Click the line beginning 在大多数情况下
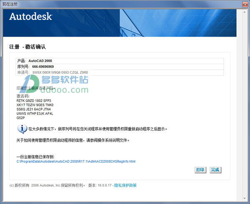 98,129
